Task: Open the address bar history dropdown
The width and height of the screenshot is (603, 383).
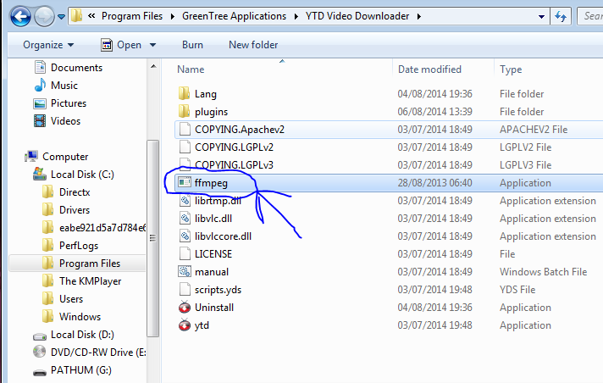Action: tap(541, 17)
